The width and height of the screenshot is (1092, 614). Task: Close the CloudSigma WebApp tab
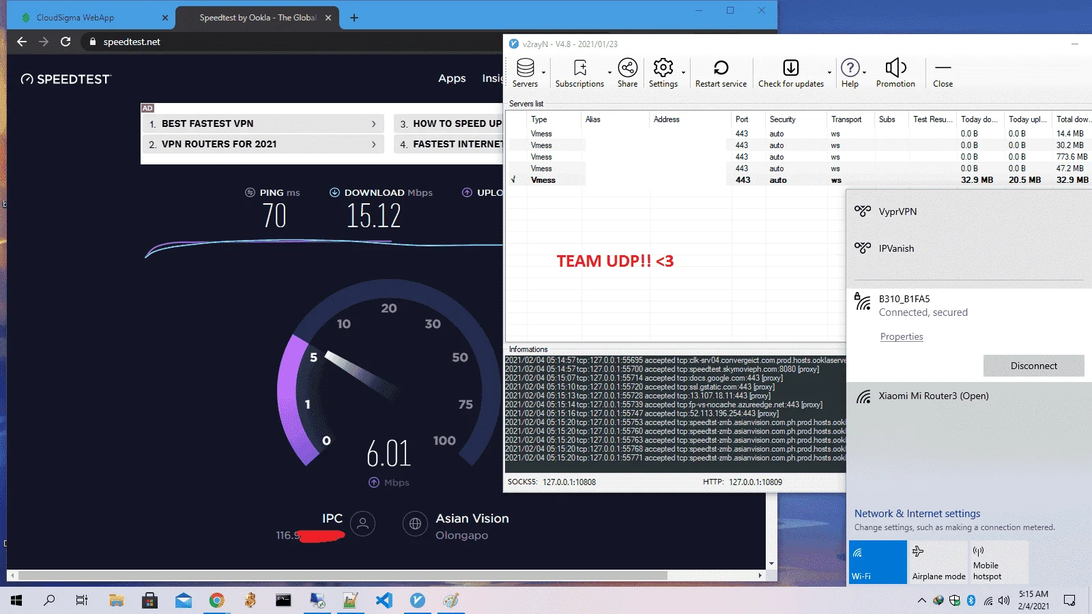click(165, 18)
